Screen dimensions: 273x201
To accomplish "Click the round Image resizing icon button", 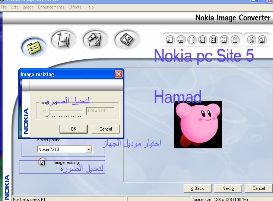I will [42, 162].
